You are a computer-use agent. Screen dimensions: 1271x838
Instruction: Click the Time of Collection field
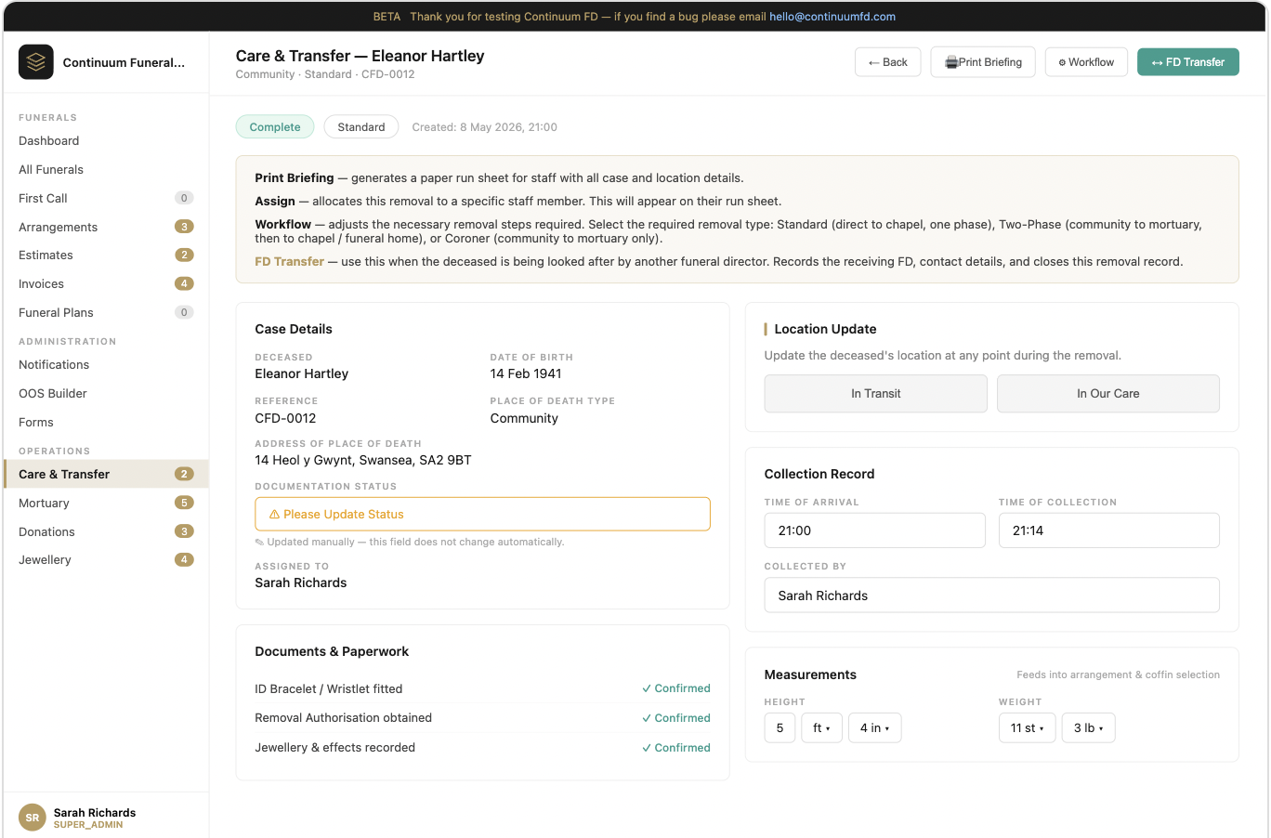(x=1108, y=530)
